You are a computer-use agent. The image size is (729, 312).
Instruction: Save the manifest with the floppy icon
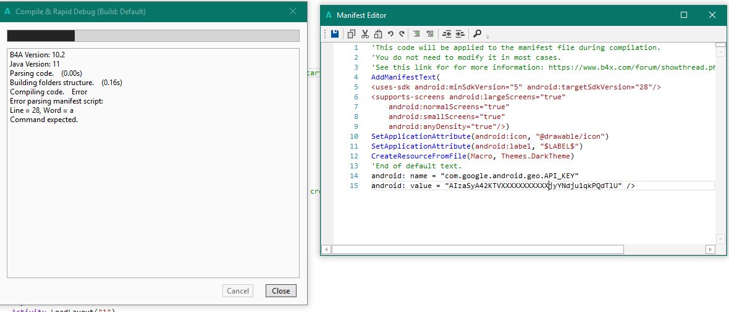coord(335,33)
